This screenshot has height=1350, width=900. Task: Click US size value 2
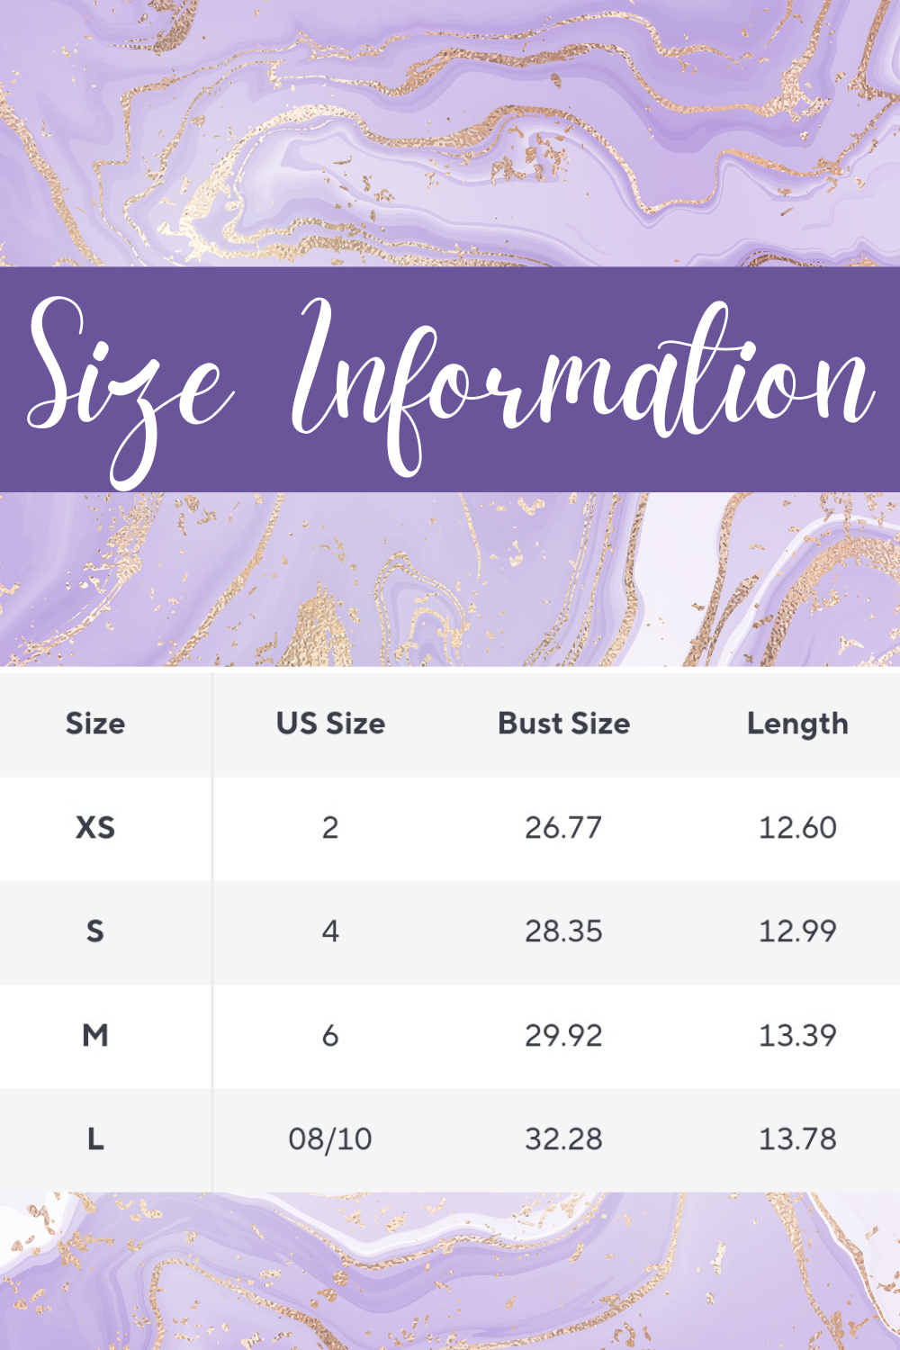click(x=330, y=828)
